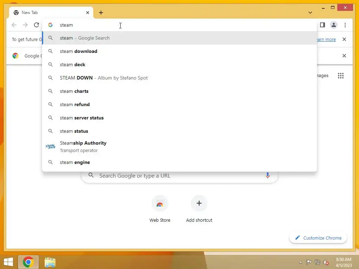Click the Add shortcut button
This screenshot has width=359, height=269.
click(199, 209)
